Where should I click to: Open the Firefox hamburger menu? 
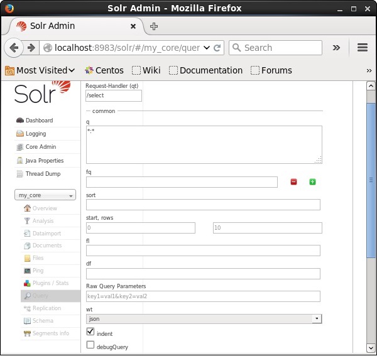tap(362, 48)
